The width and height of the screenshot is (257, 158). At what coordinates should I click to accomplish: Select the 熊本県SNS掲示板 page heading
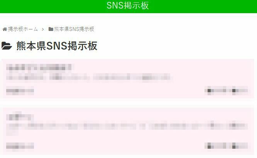(x=57, y=46)
